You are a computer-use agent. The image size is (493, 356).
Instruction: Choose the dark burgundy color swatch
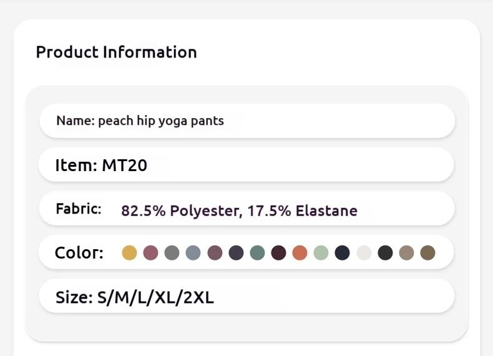click(278, 253)
